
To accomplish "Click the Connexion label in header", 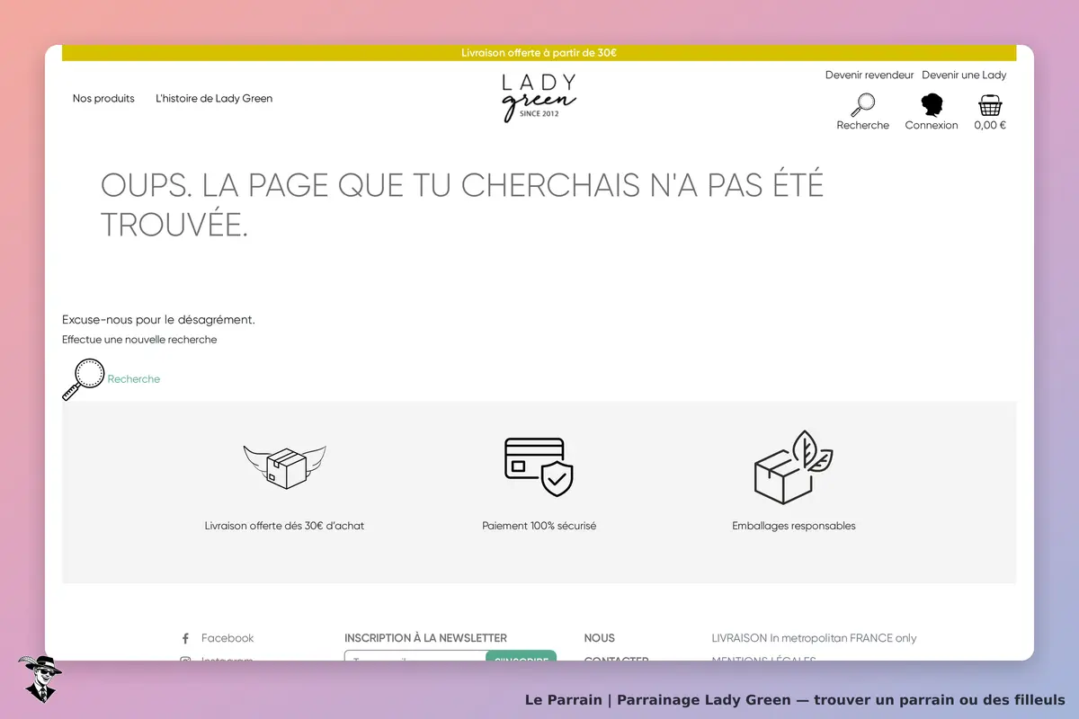I will tap(932, 126).
